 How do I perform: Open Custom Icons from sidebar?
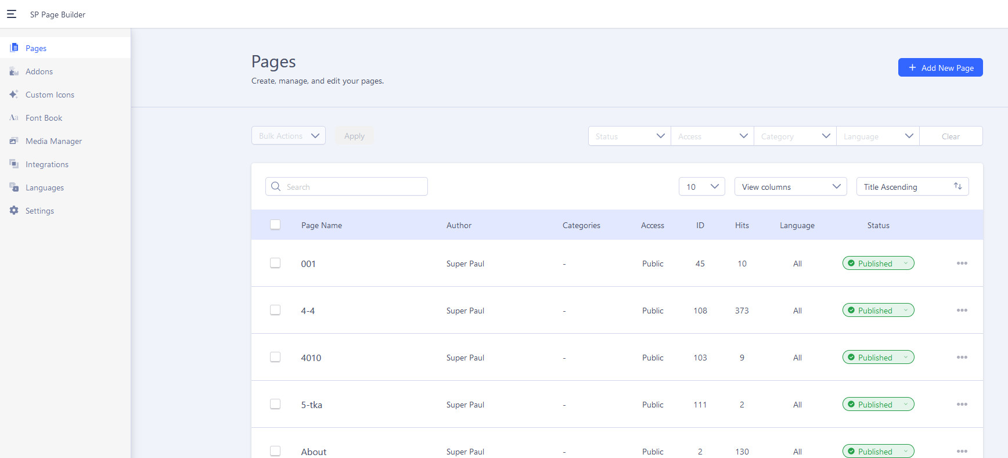pyautogui.click(x=49, y=95)
